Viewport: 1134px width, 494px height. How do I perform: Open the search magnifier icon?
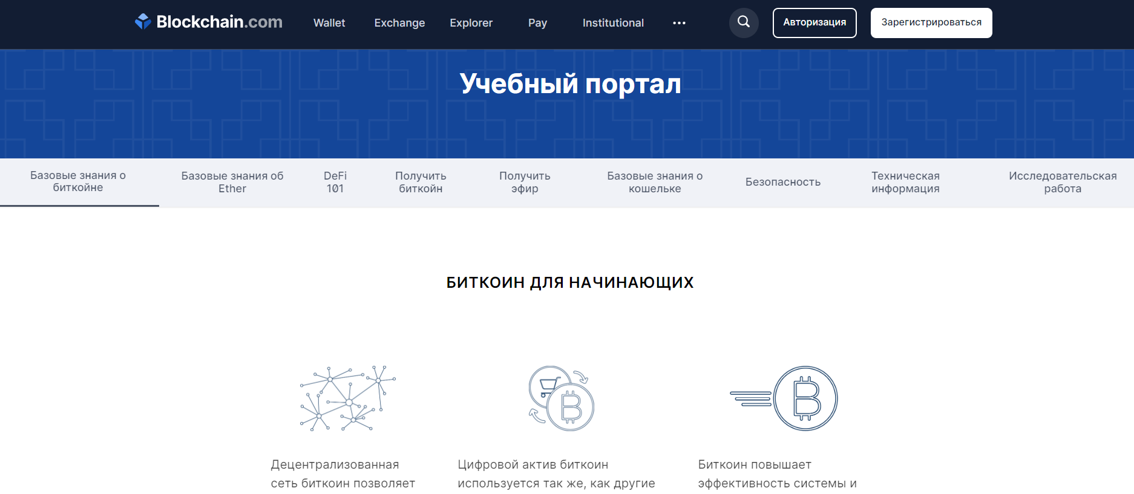(x=744, y=23)
